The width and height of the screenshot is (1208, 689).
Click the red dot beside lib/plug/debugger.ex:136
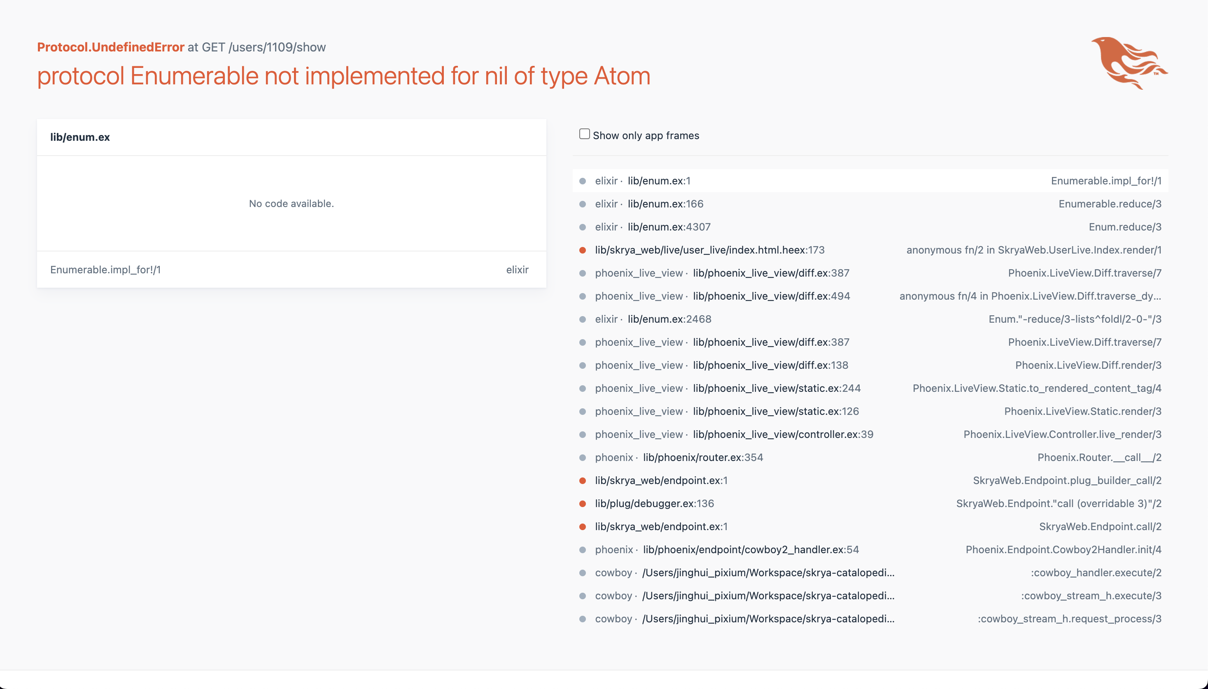[584, 503]
